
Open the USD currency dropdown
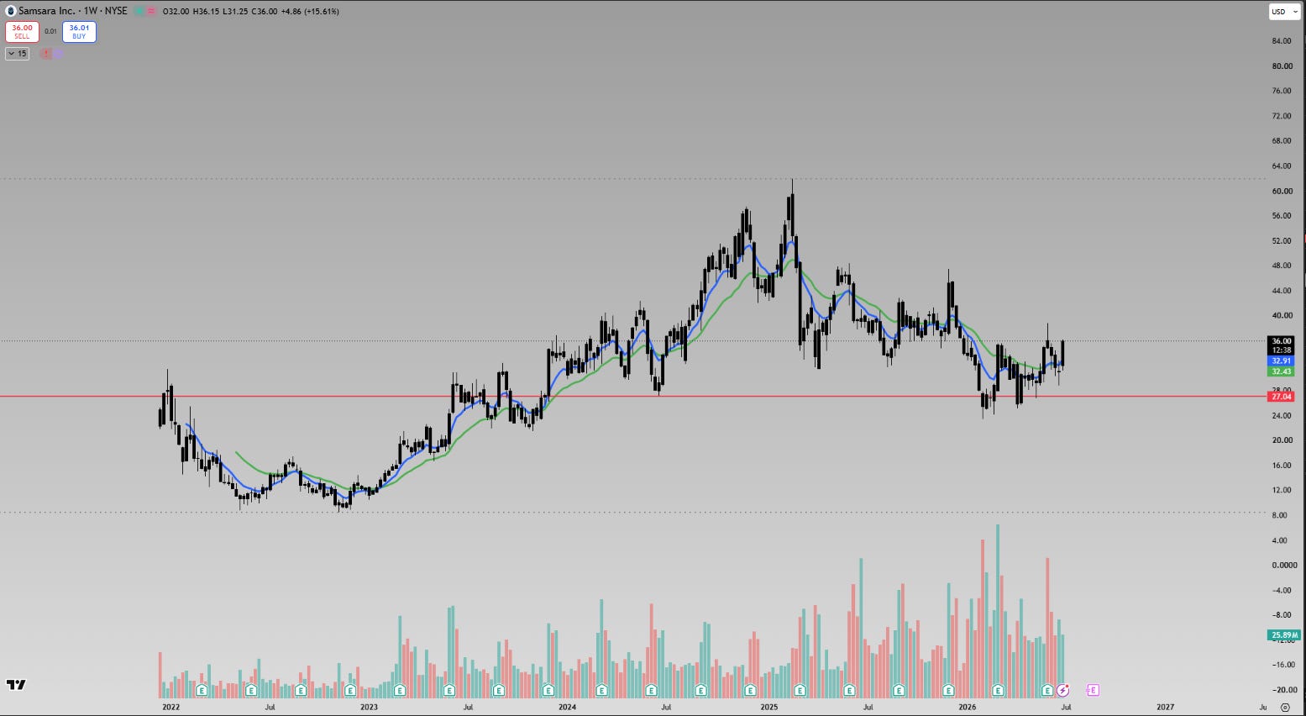click(x=1282, y=12)
